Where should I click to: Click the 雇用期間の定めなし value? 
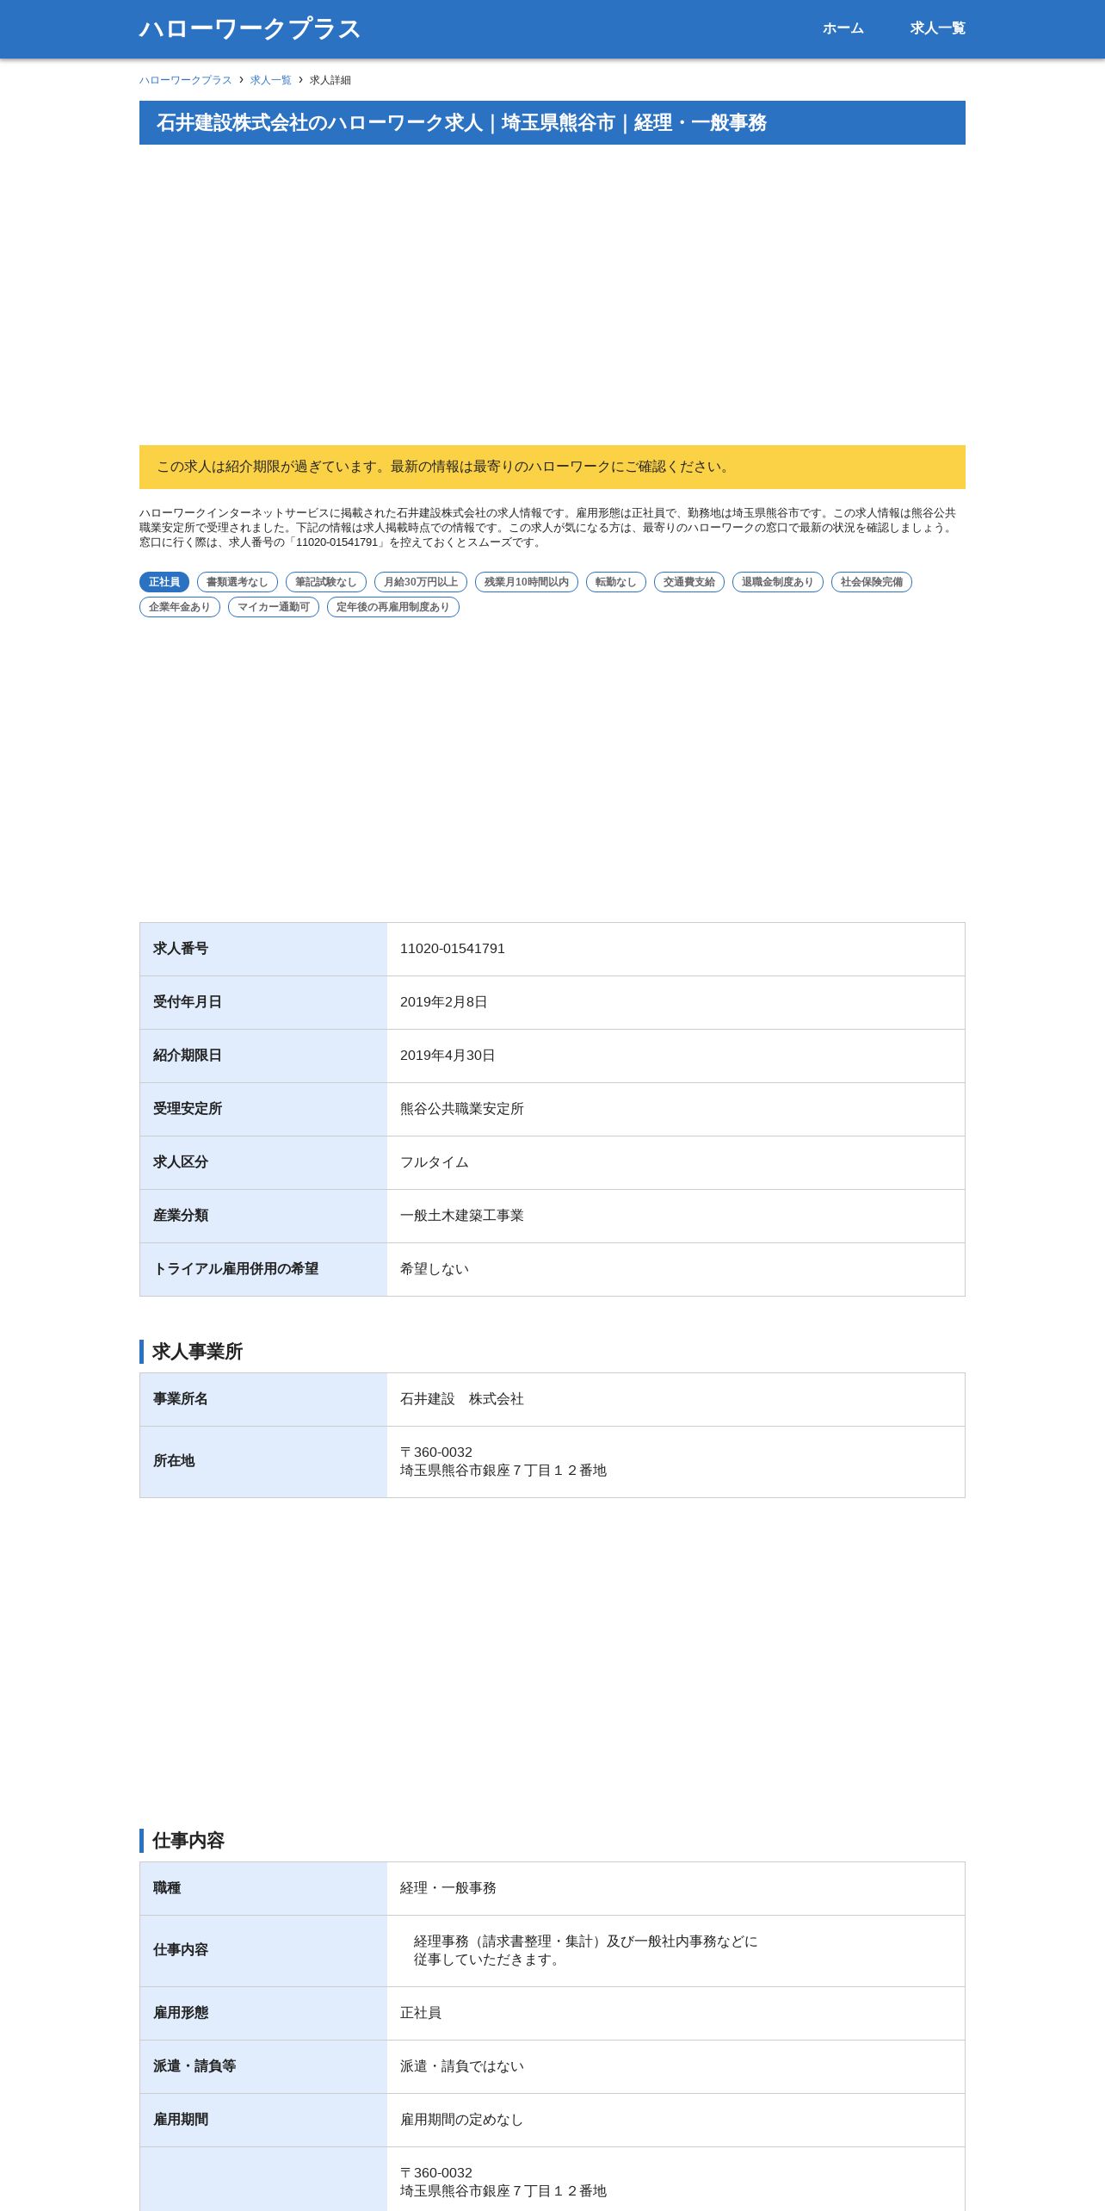tap(462, 2120)
